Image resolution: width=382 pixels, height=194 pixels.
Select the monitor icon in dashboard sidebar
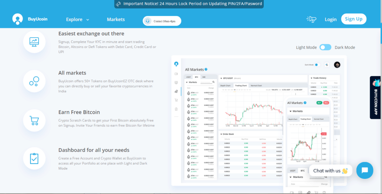[x=176, y=83]
